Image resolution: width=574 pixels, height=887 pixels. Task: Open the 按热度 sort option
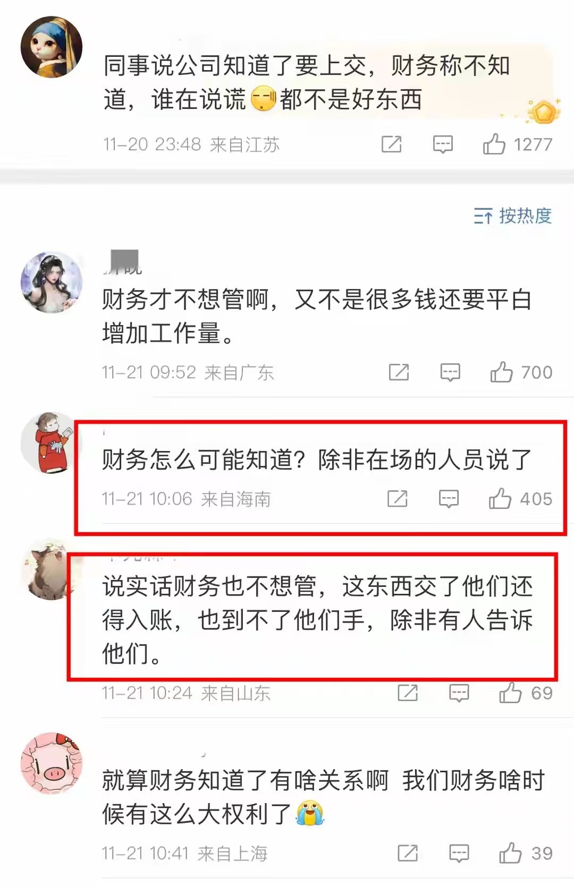coord(513,216)
